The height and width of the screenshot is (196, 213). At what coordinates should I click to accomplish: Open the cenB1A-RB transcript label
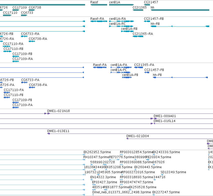(129, 29)
